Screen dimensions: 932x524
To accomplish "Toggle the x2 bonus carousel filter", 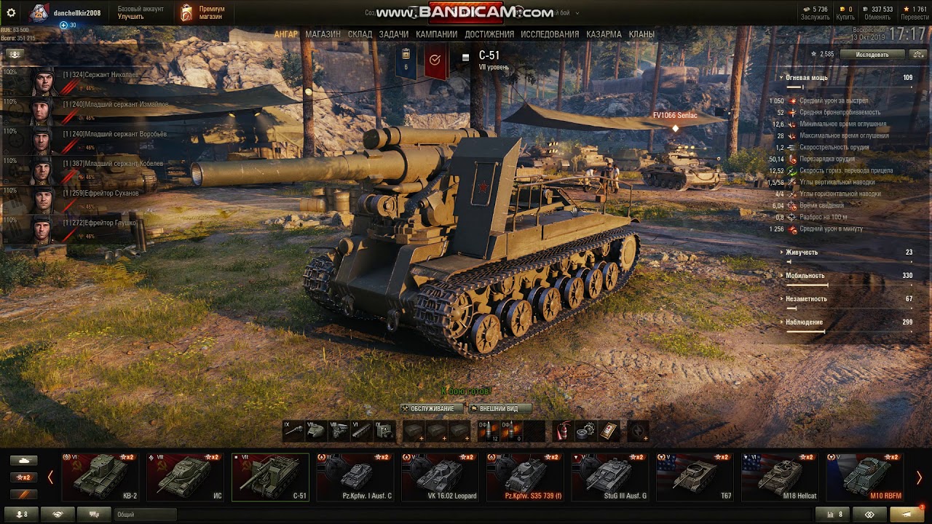I will (24, 477).
